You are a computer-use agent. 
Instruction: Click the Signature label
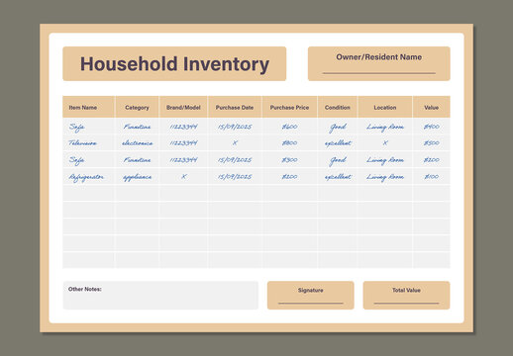tap(311, 290)
